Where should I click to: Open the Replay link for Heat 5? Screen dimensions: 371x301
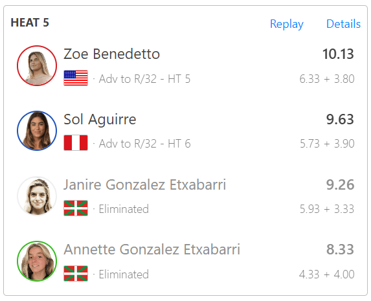[x=287, y=24]
